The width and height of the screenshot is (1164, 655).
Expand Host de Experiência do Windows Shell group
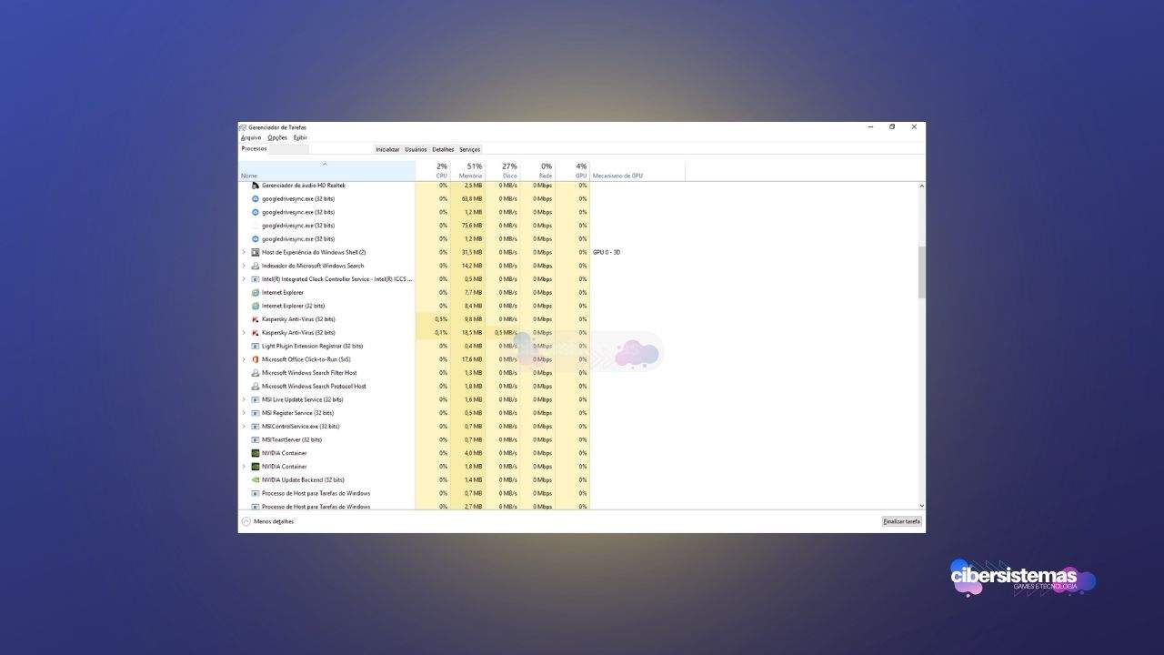click(244, 252)
